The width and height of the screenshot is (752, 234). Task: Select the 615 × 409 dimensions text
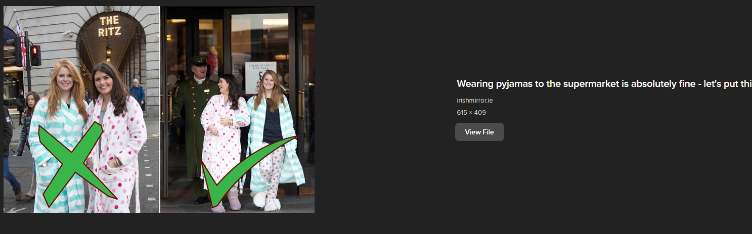point(471,113)
